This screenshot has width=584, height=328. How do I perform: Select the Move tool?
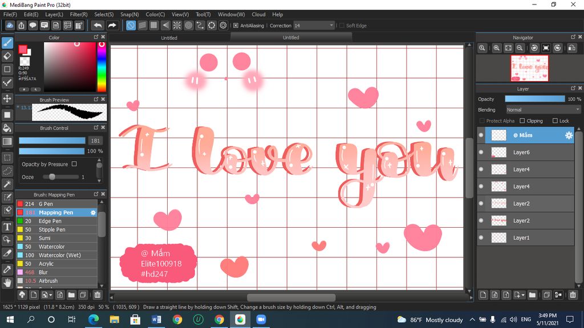(7, 99)
